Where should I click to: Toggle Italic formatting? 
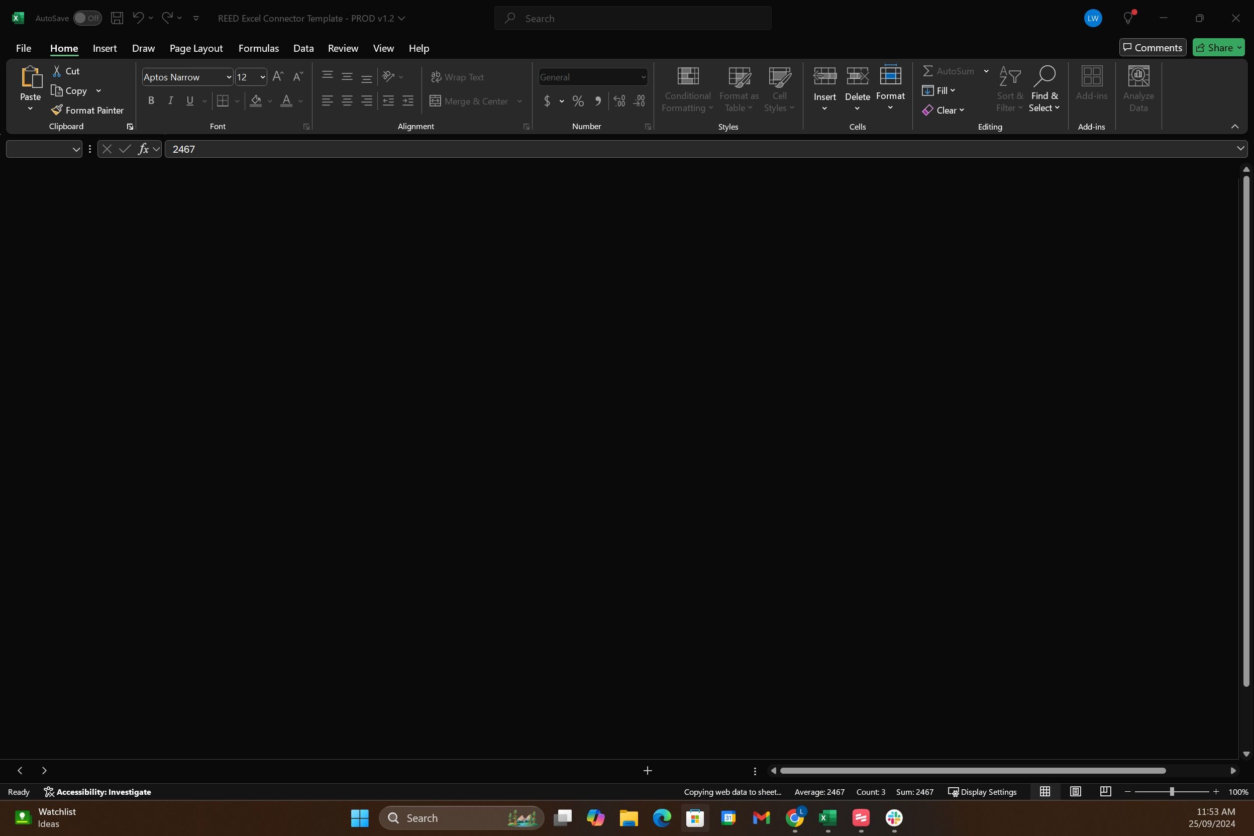click(x=171, y=101)
